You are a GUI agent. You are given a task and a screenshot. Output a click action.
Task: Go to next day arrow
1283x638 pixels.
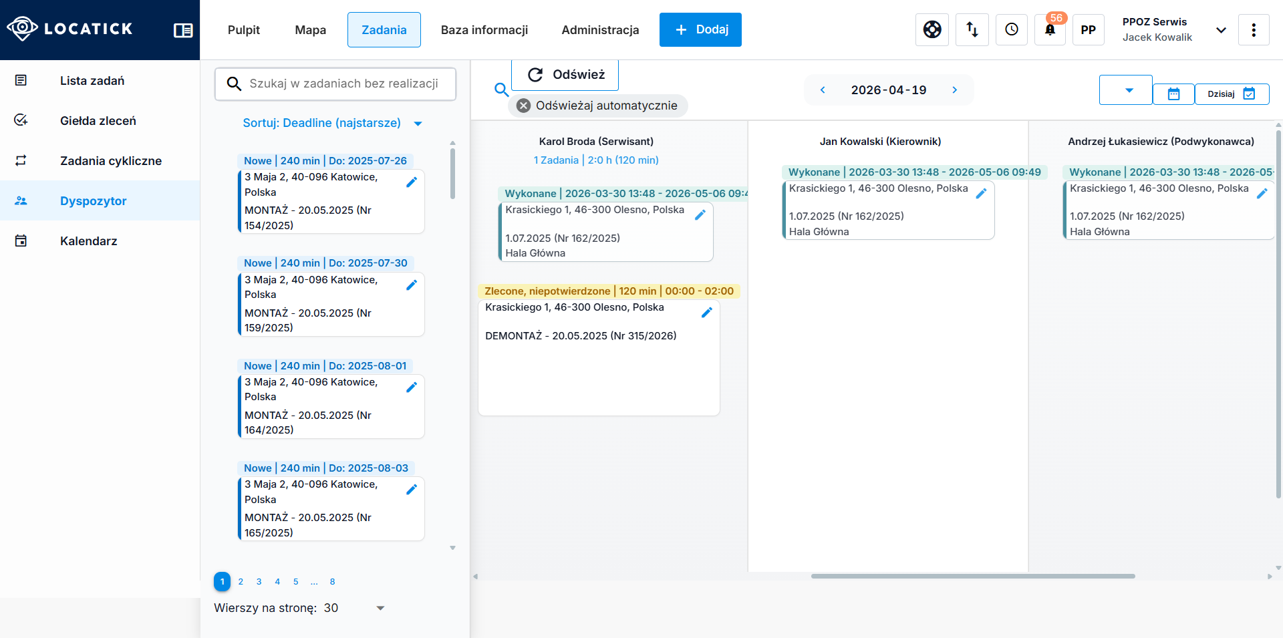pos(954,90)
